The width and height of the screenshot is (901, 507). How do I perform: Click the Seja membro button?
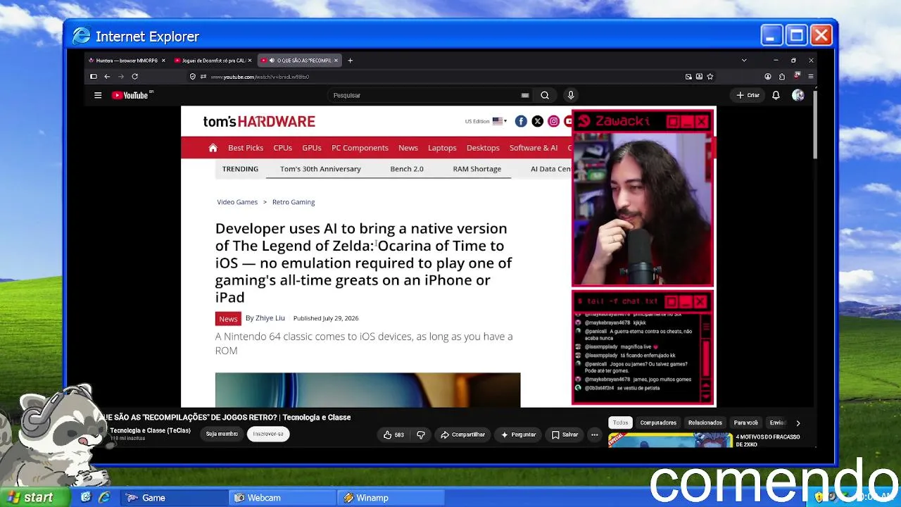click(222, 434)
